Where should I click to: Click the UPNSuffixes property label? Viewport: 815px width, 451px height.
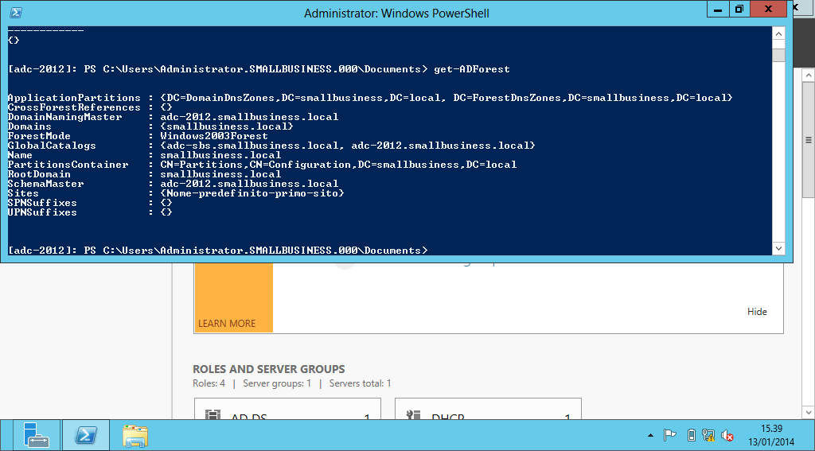click(x=43, y=212)
